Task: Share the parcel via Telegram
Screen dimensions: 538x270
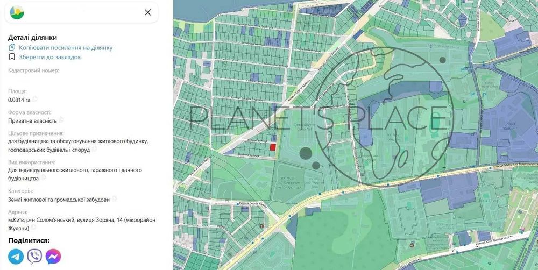Action: pyautogui.click(x=16, y=256)
